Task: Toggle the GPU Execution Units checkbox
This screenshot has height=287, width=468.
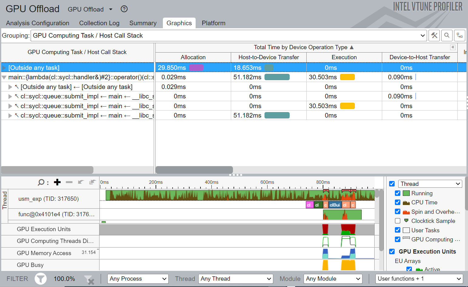Action: pos(392,251)
